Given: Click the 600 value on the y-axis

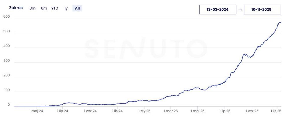Looking at the screenshot, I should pyautogui.click(x=7, y=17).
